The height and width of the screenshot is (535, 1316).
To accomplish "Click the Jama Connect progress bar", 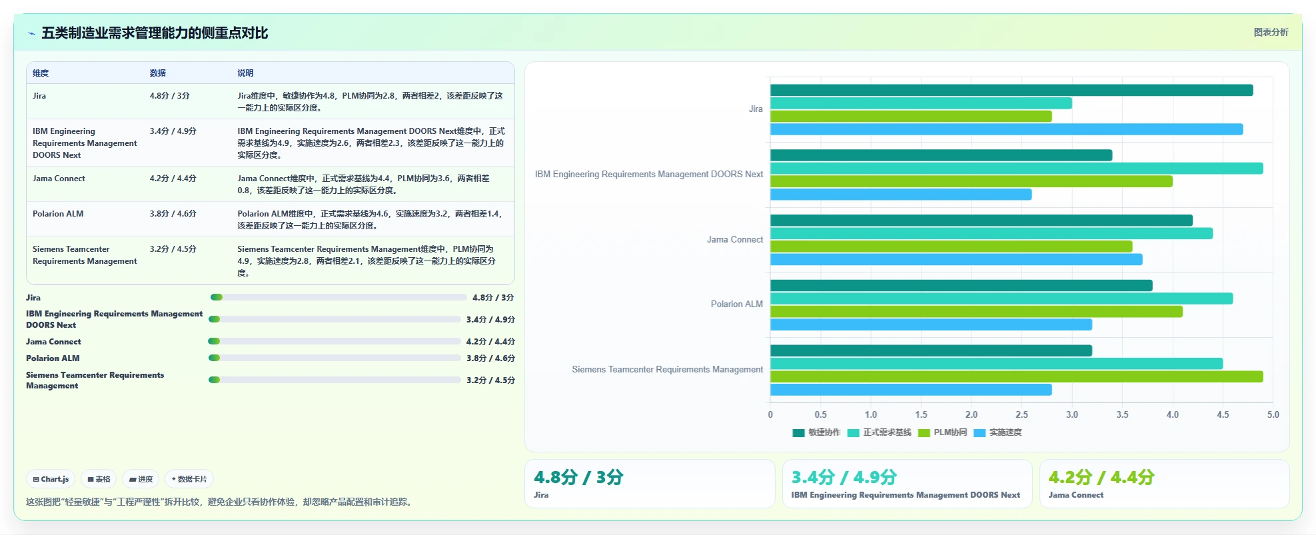I will tap(335, 341).
